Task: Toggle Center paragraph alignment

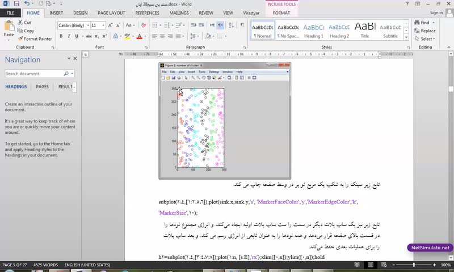Action: coord(162,36)
